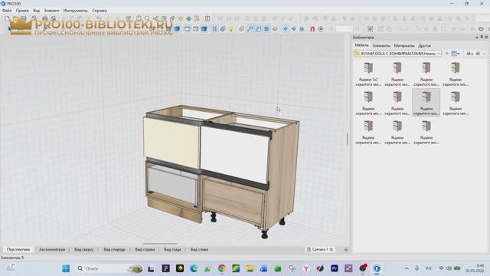490x276 pixels.
Task: Open the Файл menu
Action: tap(7, 10)
